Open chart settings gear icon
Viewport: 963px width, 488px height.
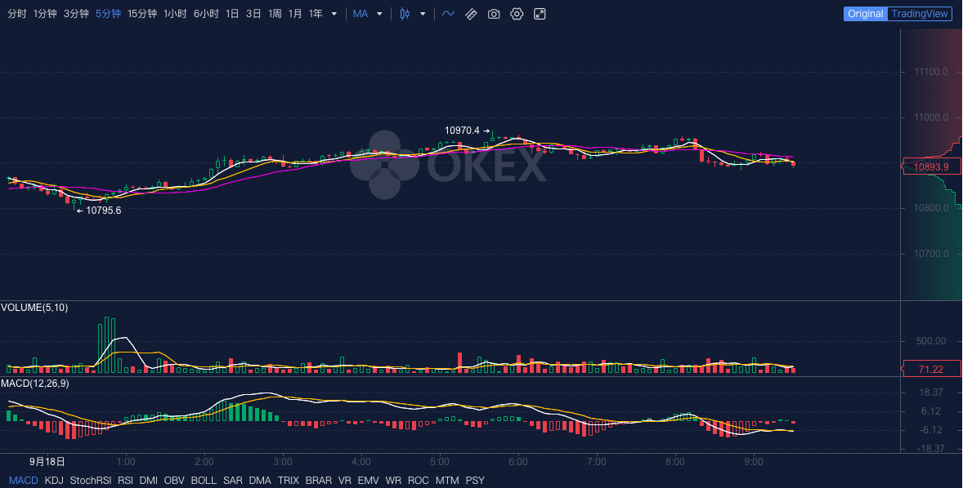click(517, 14)
